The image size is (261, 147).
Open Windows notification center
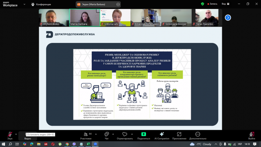tap(254, 144)
